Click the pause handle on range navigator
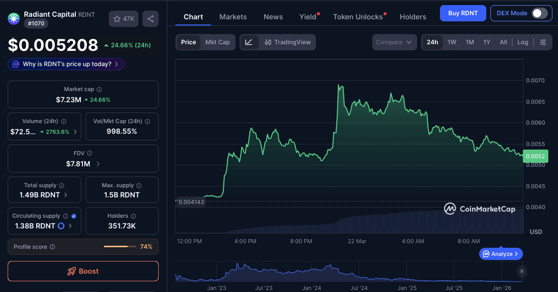The height and width of the screenshot is (292, 558). [522, 271]
